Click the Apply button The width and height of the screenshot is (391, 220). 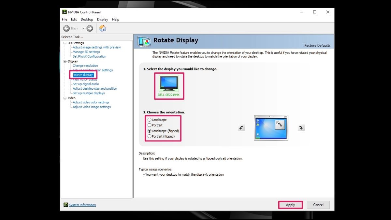click(x=290, y=205)
